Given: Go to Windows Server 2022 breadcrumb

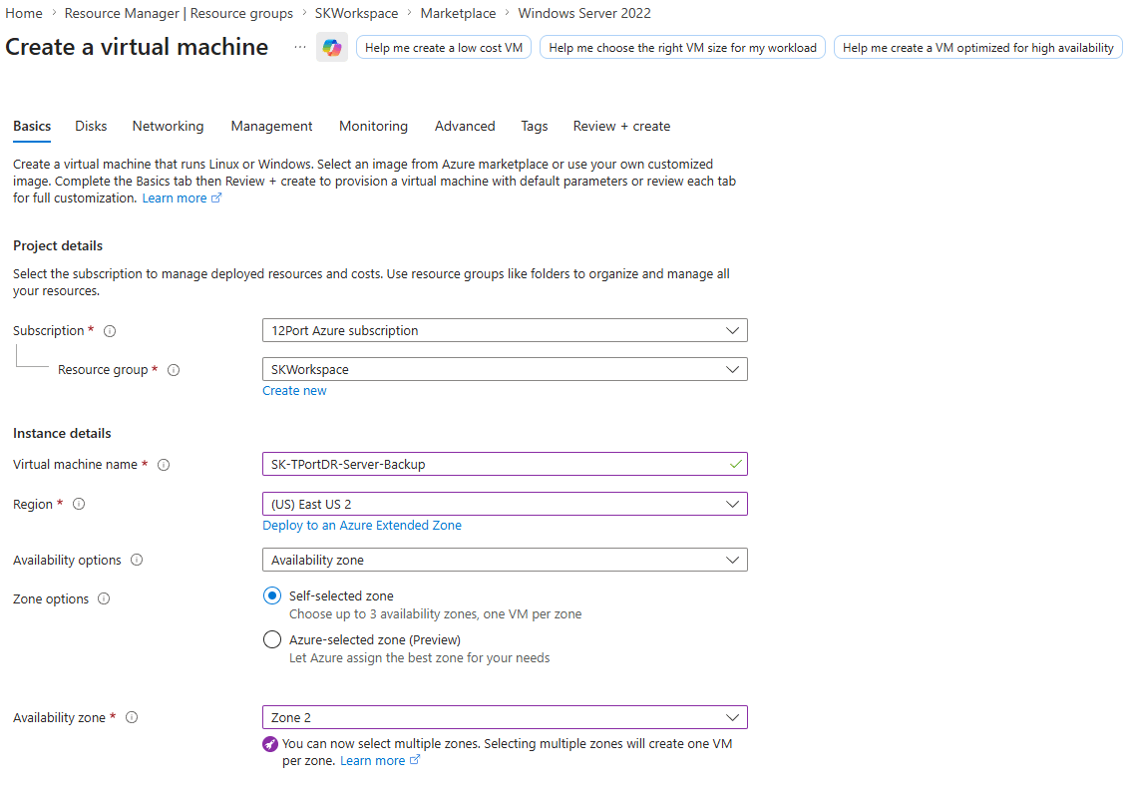Looking at the screenshot, I should (x=584, y=13).
